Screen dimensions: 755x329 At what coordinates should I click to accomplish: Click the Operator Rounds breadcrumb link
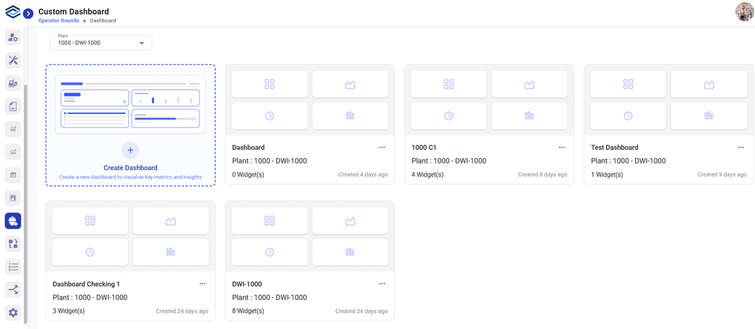tap(59, 21)
